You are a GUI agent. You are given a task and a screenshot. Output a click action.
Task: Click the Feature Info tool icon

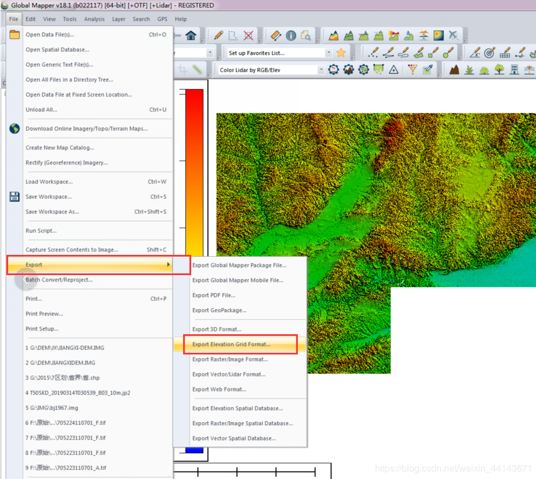click(x=290, y=35)
